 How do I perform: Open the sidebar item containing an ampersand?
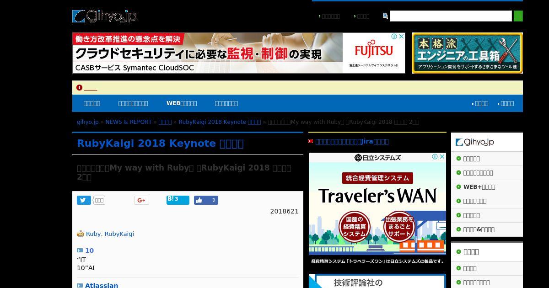[479, 229]
